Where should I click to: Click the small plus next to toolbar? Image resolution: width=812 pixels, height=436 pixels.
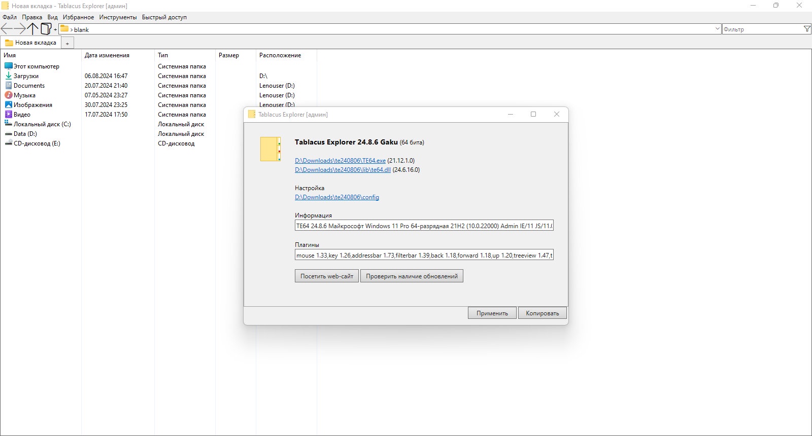[55, 30]
